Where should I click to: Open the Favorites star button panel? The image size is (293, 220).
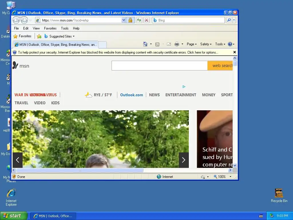coord(22,36)
